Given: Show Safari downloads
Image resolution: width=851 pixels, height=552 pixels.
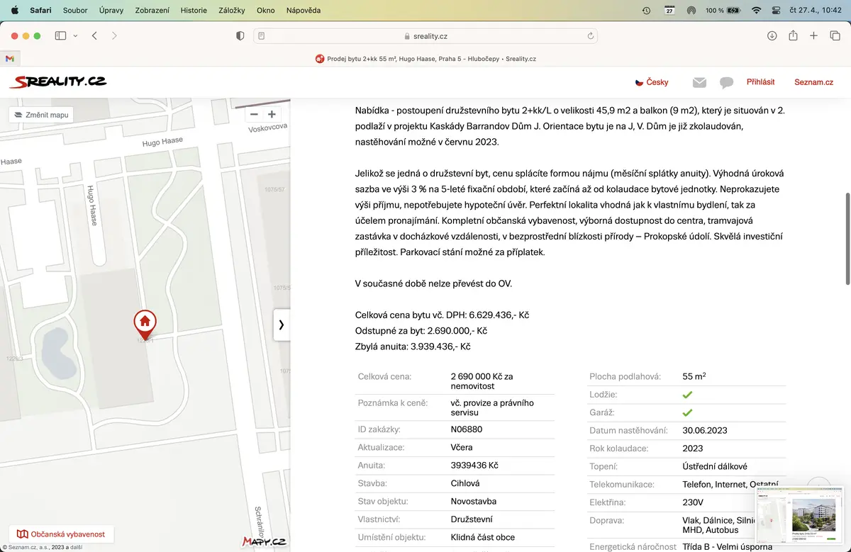Looking at the screenshot, I should coord(772,35).
